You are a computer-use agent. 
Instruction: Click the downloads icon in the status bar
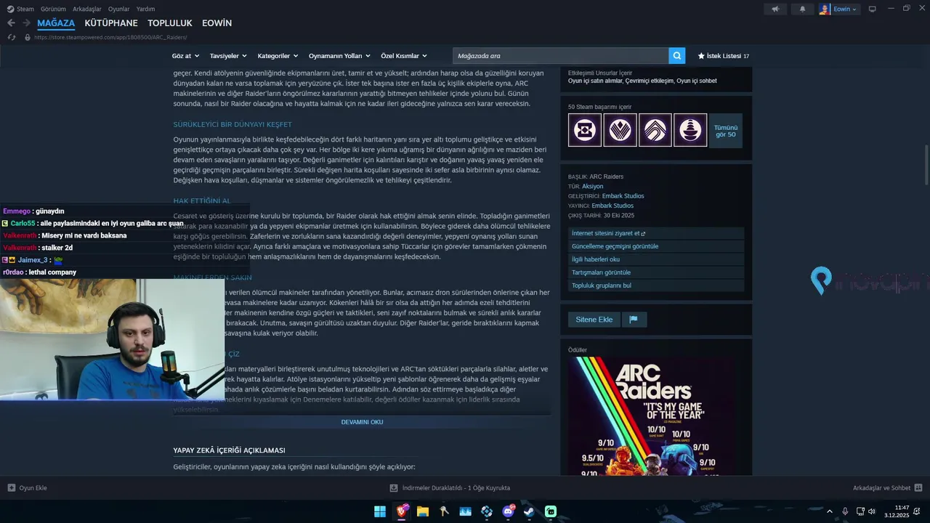coord(394,488)
